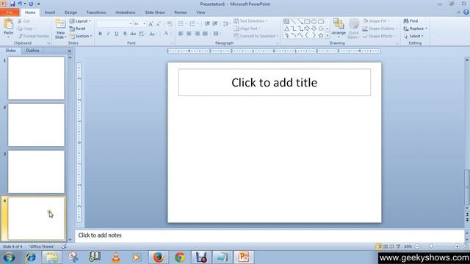Open the Select dropdown in Editing
Viewport: 470px width, 264px height.
[x=413, y=36]
